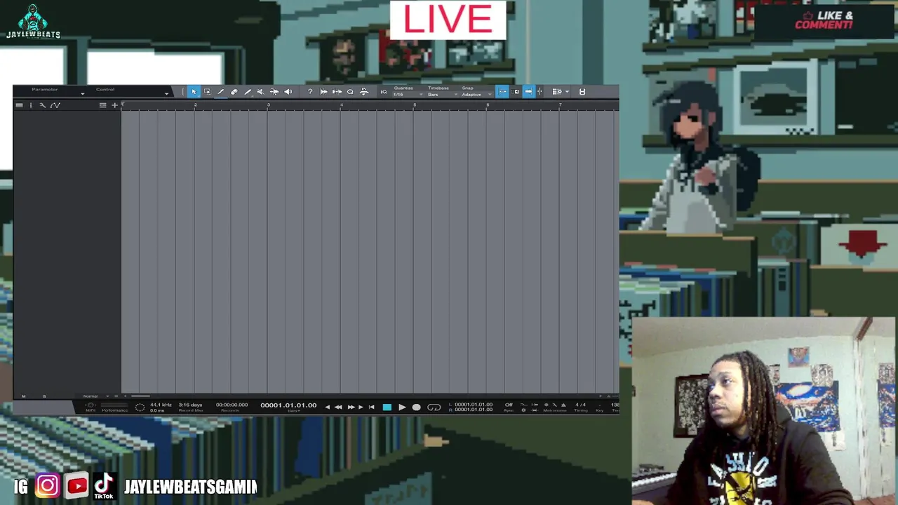Click the Quantize end action icon

point(337,92)
